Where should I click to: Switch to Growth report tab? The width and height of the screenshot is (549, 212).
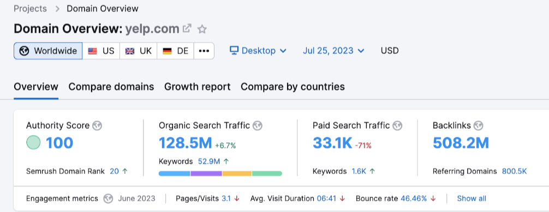(198, 87)
